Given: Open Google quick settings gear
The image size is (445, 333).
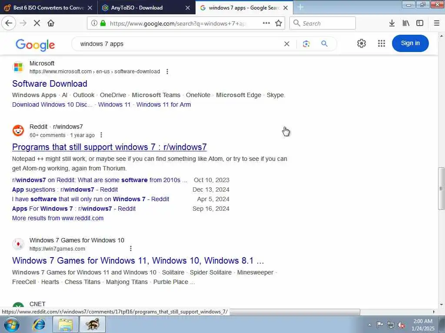Looking at the screenshot, I should 361,43.
